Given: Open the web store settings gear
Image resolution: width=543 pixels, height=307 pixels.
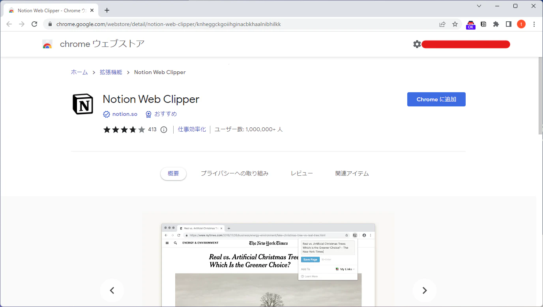Looking at the screenshot, I should click(x=417, y=44).
